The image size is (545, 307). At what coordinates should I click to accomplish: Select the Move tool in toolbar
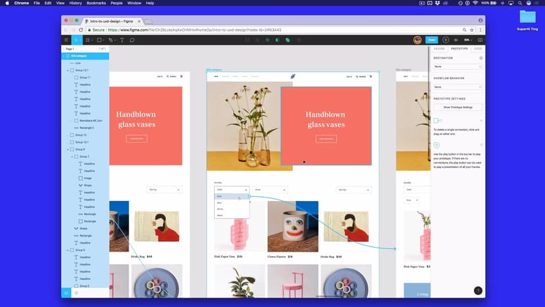[x=76, y=40]
